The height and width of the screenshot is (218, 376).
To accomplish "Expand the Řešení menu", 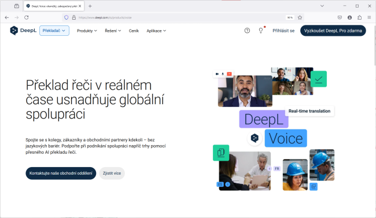I will 113,31.
